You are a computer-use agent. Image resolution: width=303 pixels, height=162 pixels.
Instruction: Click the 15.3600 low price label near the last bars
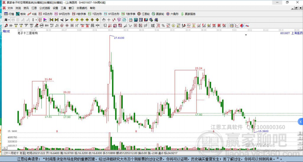[x=263, y=131]
